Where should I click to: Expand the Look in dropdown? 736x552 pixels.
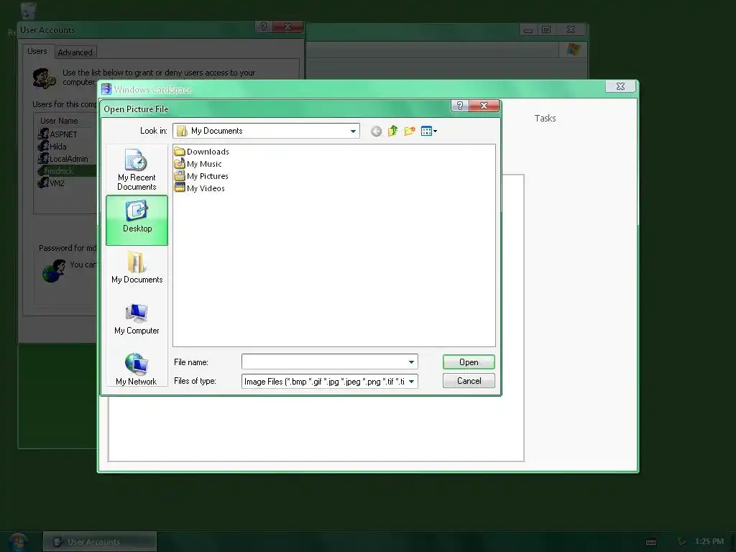click(x=353, y=131)
